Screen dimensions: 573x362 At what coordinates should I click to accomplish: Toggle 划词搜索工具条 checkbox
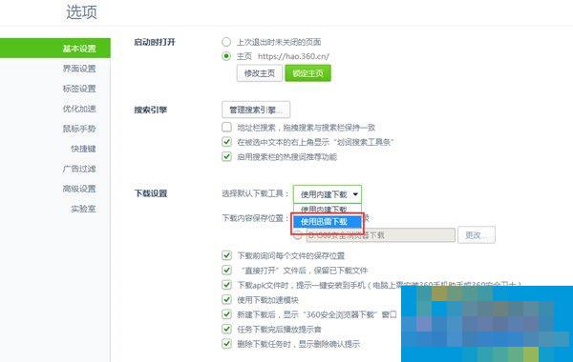point(226,142)
